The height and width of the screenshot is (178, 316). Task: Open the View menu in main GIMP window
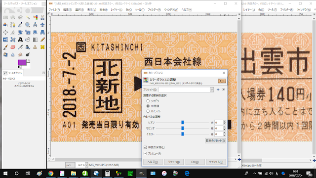coord(91,10)
